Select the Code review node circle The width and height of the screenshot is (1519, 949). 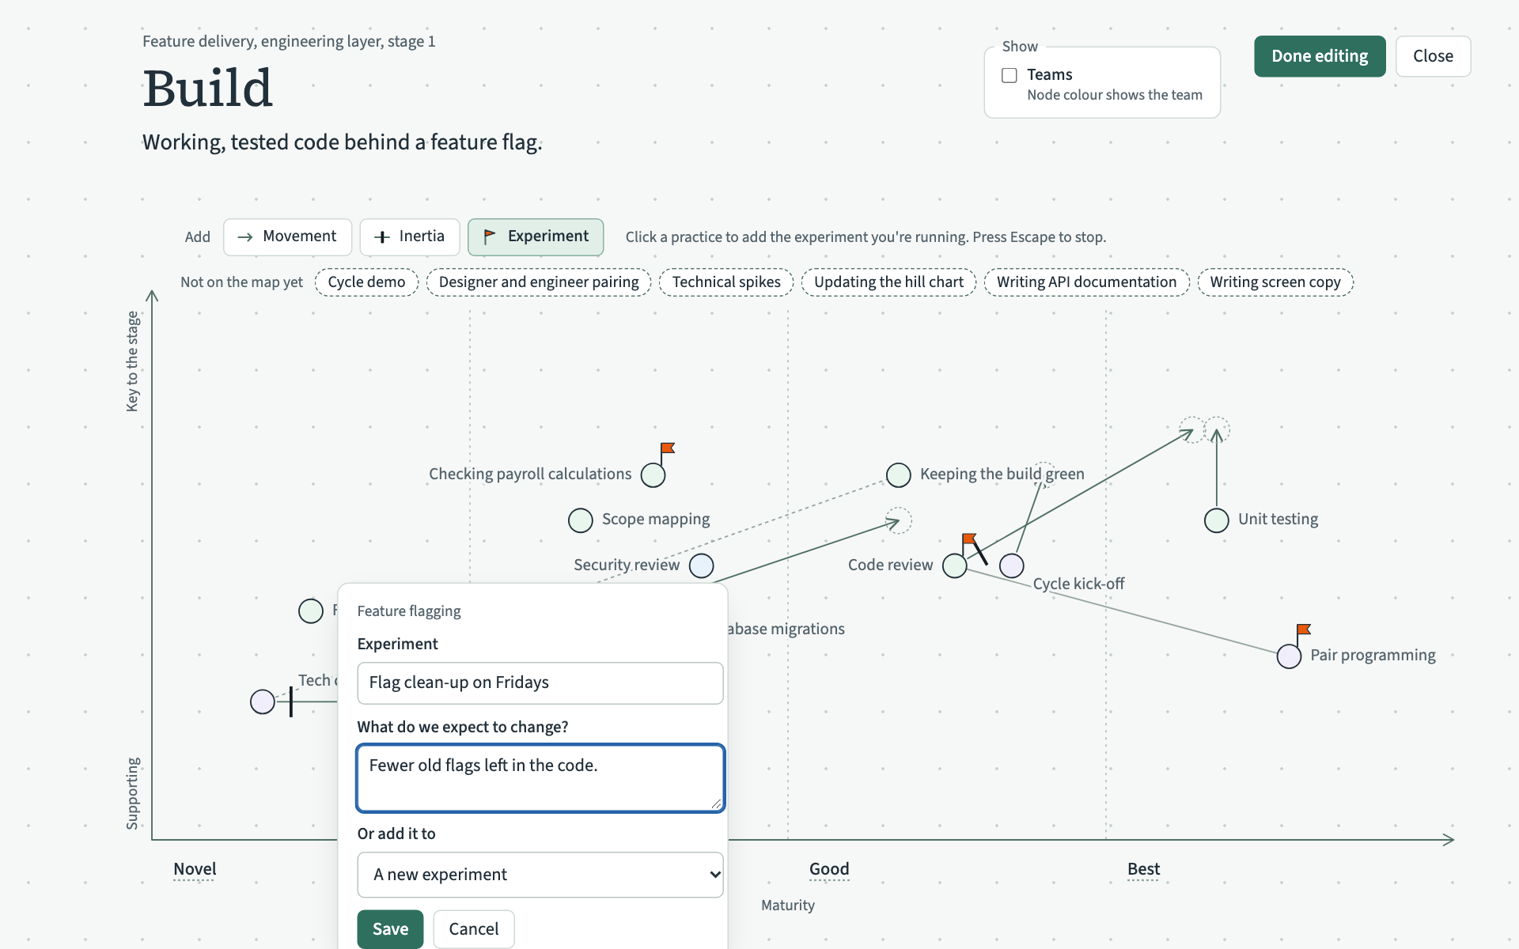955,565
